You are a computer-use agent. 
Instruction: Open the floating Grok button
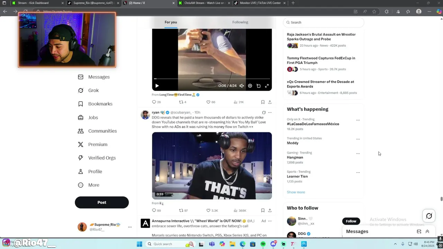click(x=429, y=216)
